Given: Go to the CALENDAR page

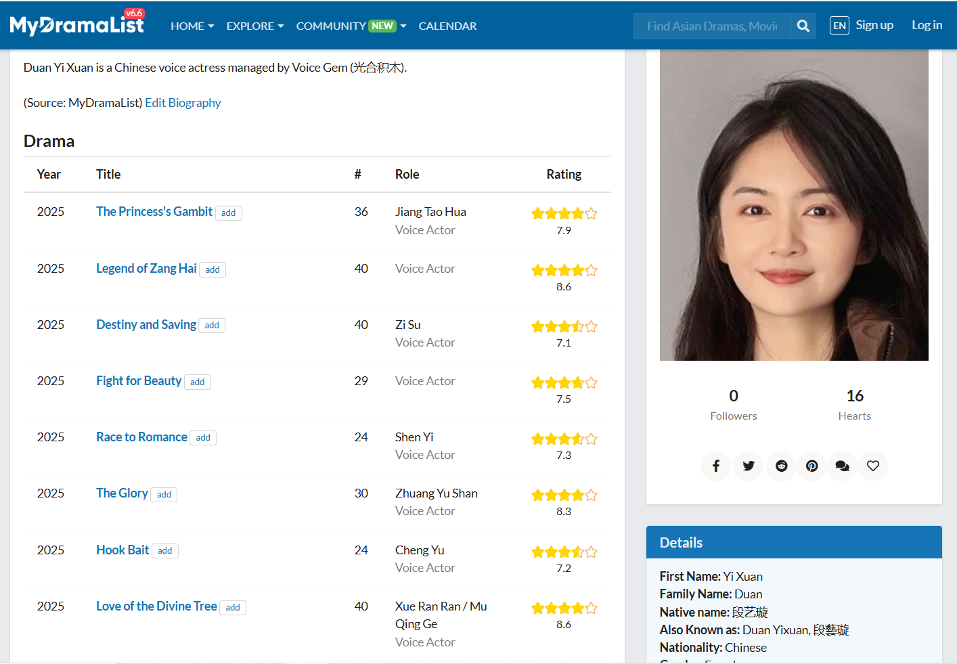Looking at the screenshot, I should (x=447, y=26).
